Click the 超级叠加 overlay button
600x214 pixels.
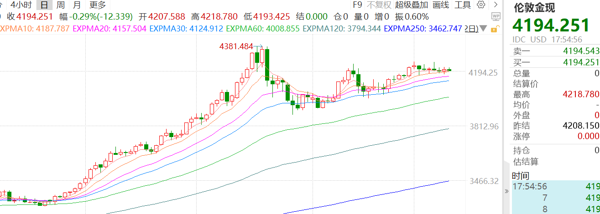[412, 5]
